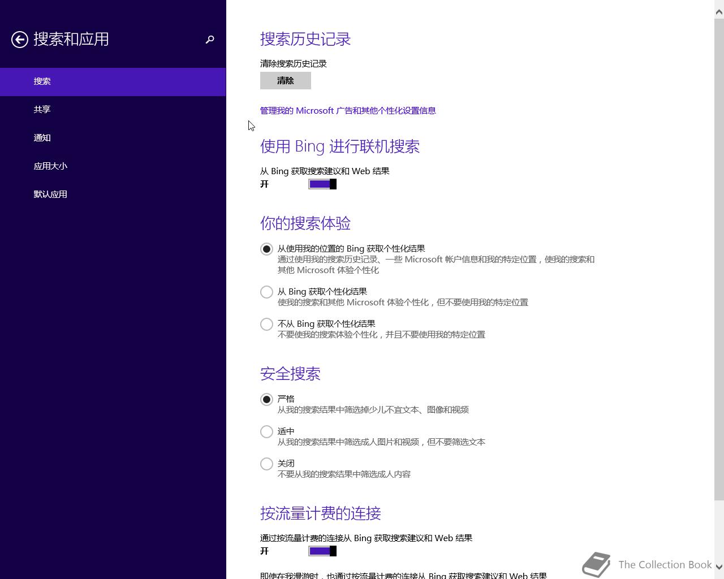724x579 pixels.
Task: Choose 关闭 safe search option
Action: 266,464
